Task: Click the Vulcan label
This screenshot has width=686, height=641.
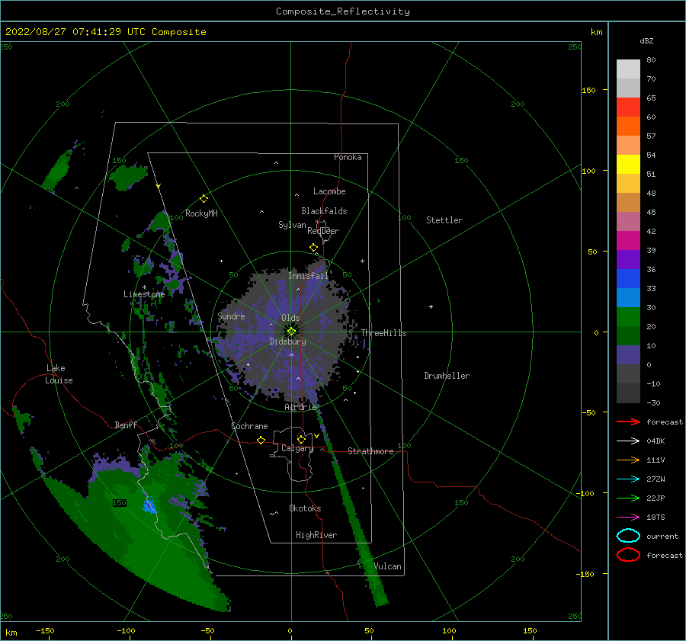Action: point(388,566)
